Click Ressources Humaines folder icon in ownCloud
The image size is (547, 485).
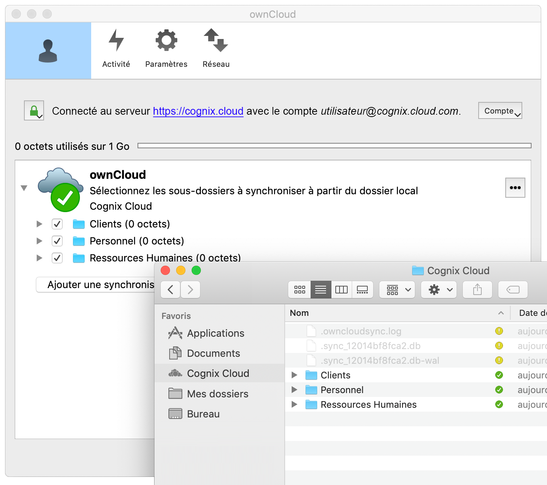tap(79, 258)
